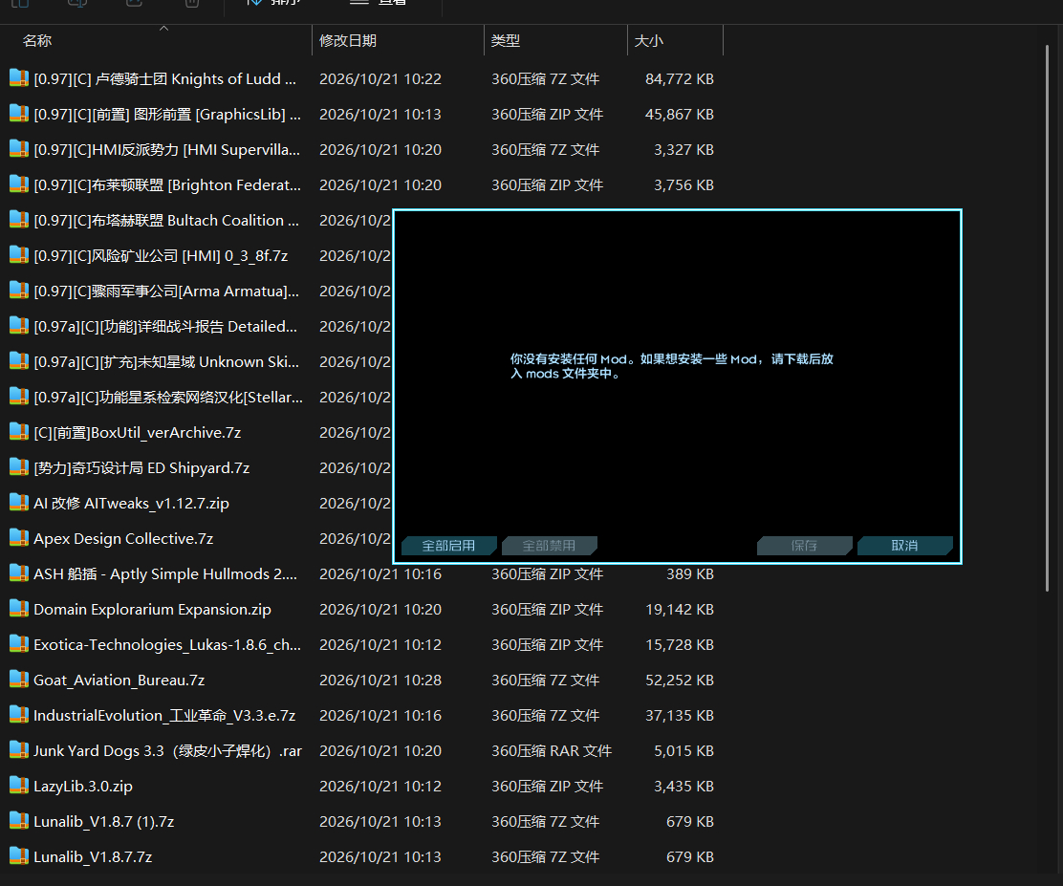The image size is (1063, 886).
Task: Click the size value 19,142 KB
Action: pos(680,609)
